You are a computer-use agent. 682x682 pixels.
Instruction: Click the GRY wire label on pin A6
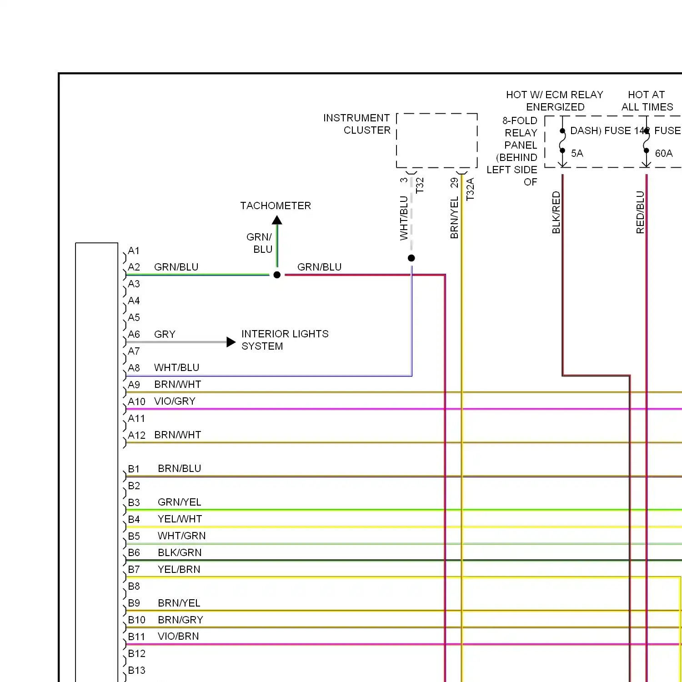(165, 335)
